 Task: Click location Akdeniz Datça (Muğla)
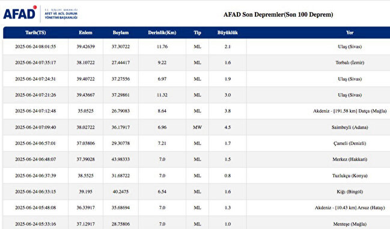(x=350, y=111)
